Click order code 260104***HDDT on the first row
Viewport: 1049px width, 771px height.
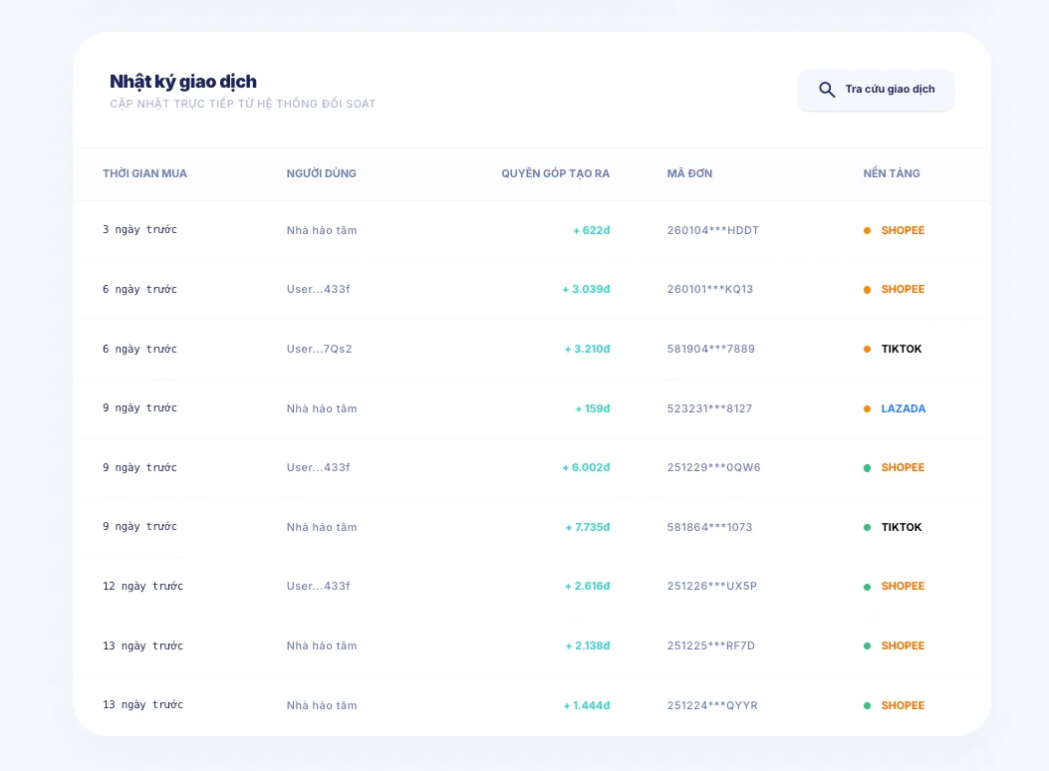(x=711, y=230)
